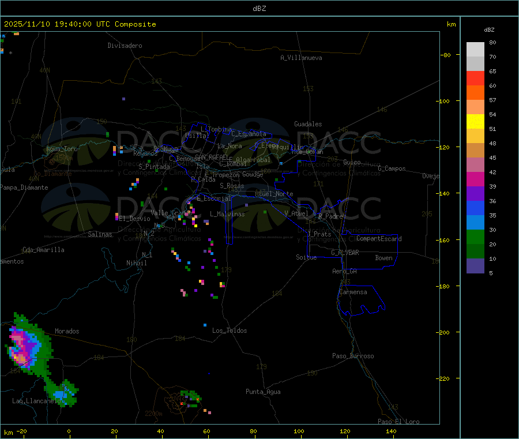Click the El_Desvio location label
The height and width of the screenshot is (439, 519).
pos(135,219)
